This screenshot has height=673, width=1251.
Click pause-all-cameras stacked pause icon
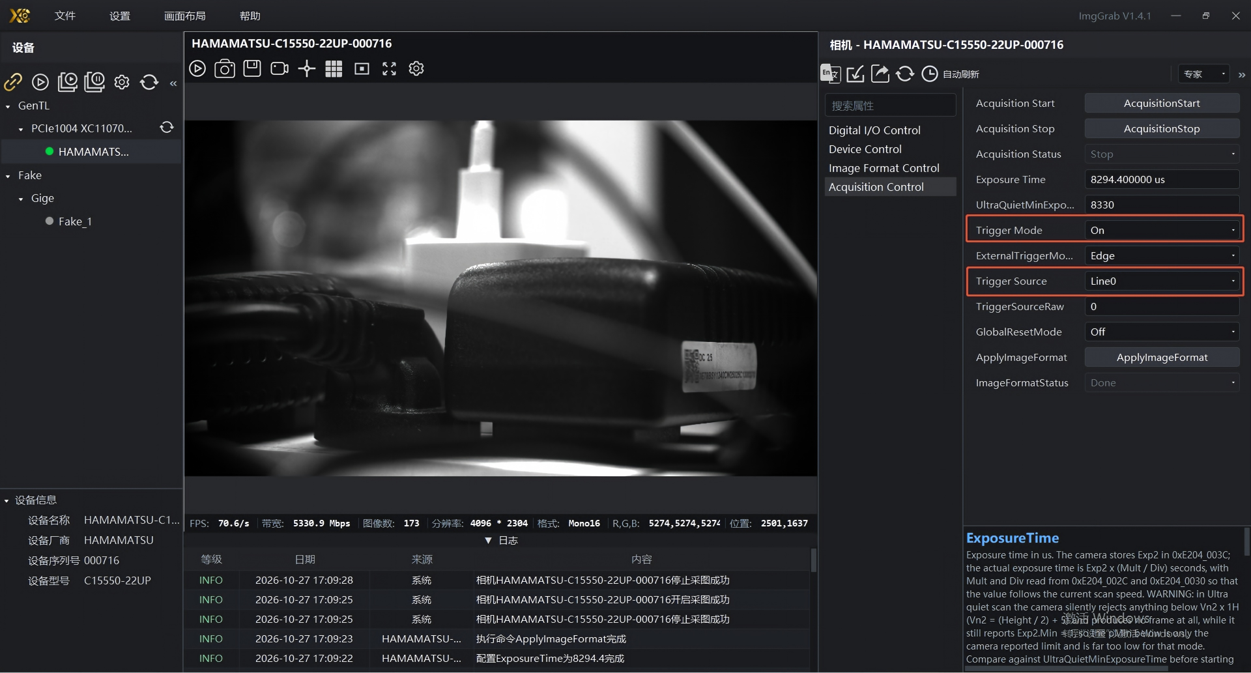[x=95, y=81]
